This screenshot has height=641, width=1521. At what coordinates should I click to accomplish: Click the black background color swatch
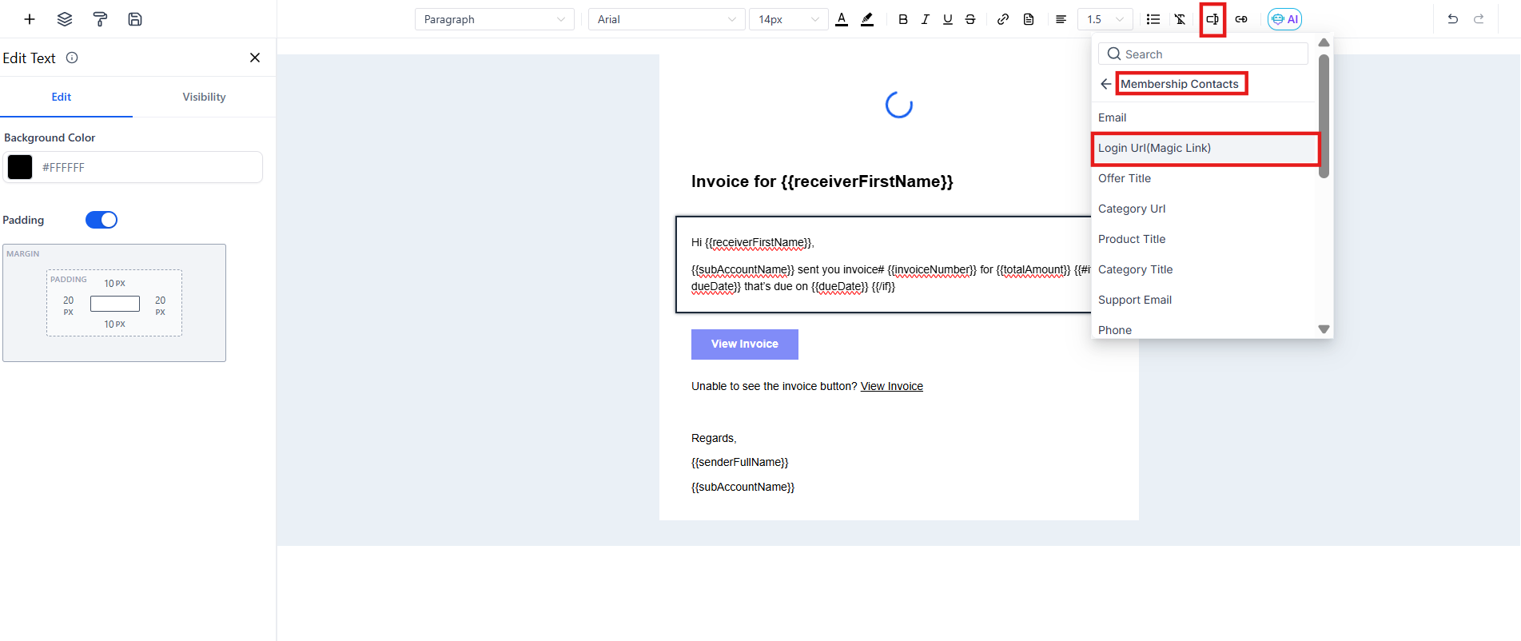[20, 167]
